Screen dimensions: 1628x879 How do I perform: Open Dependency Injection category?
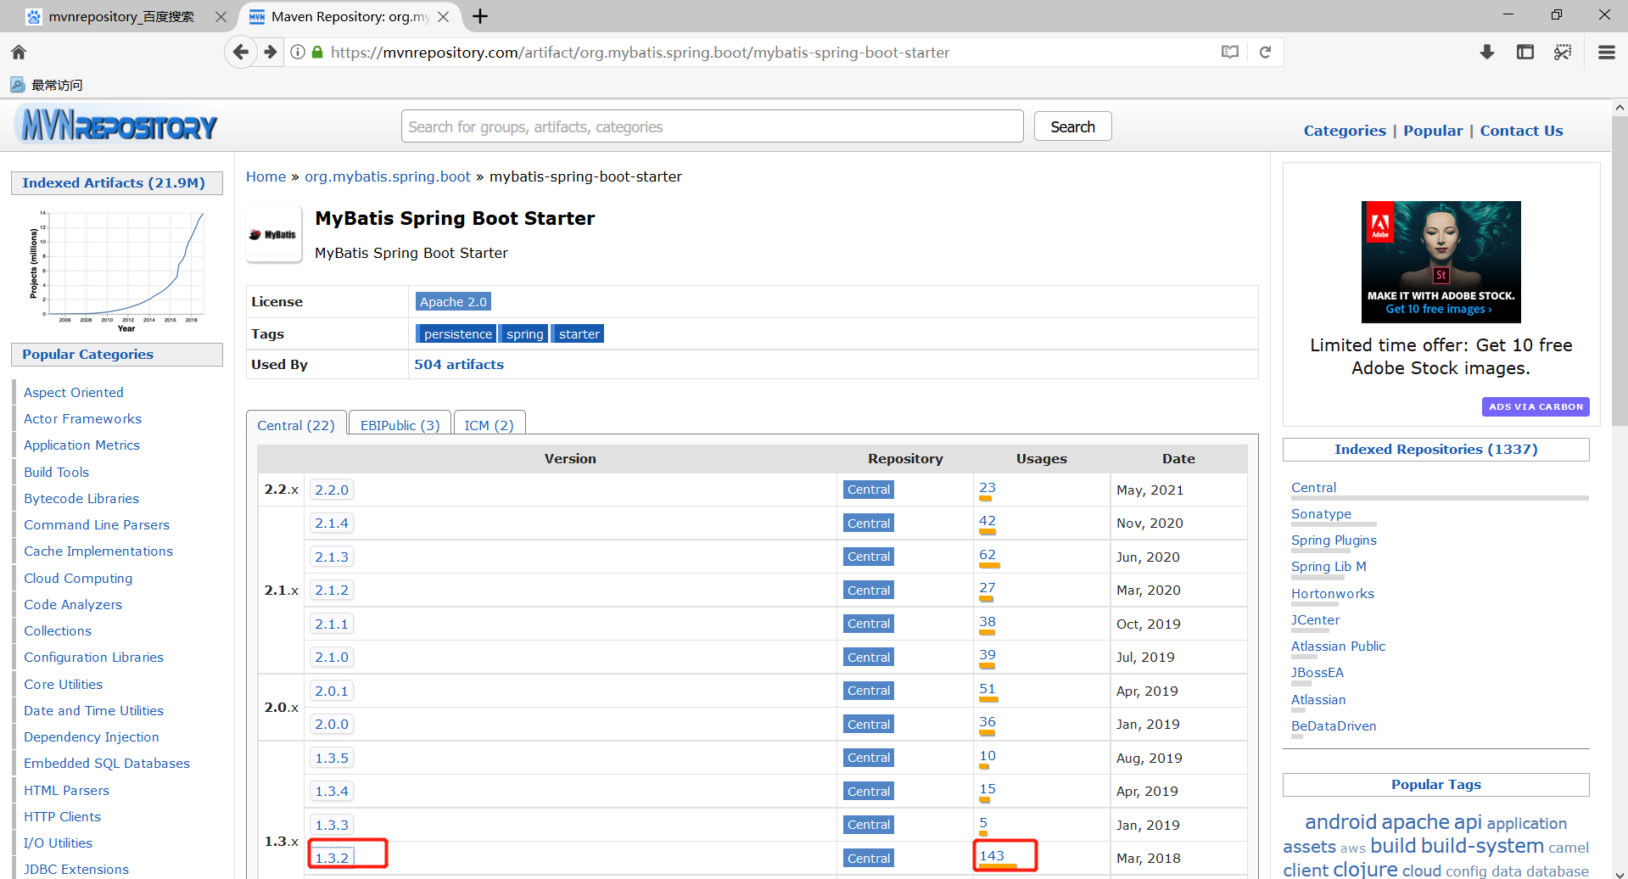point(92,736)
